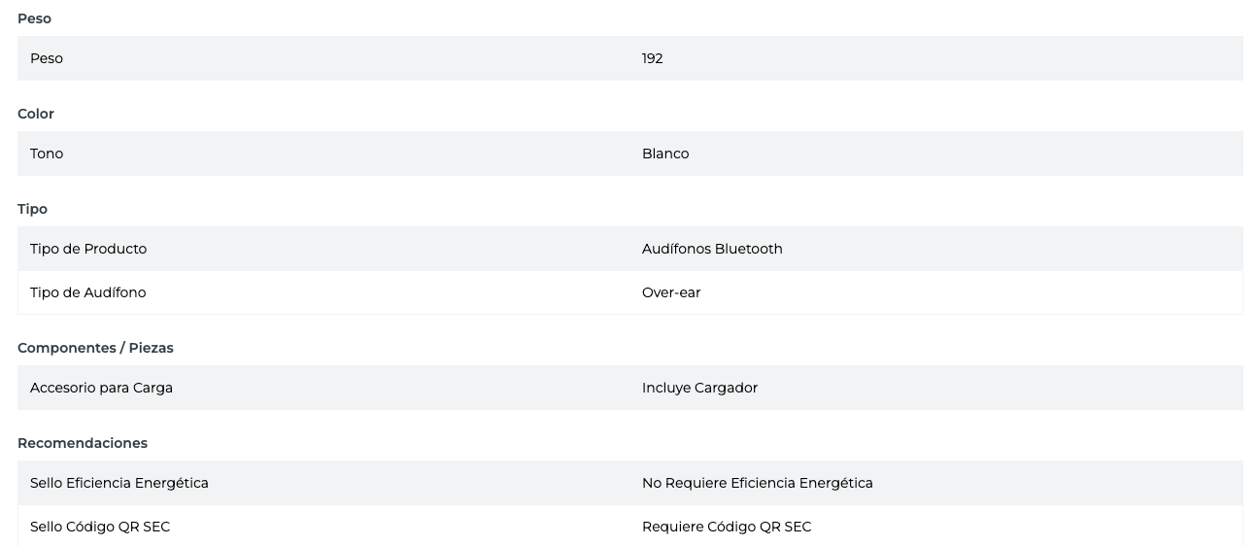Click the Peso section heading
Screen dimensions: 1257x546
tap(34, 18)
